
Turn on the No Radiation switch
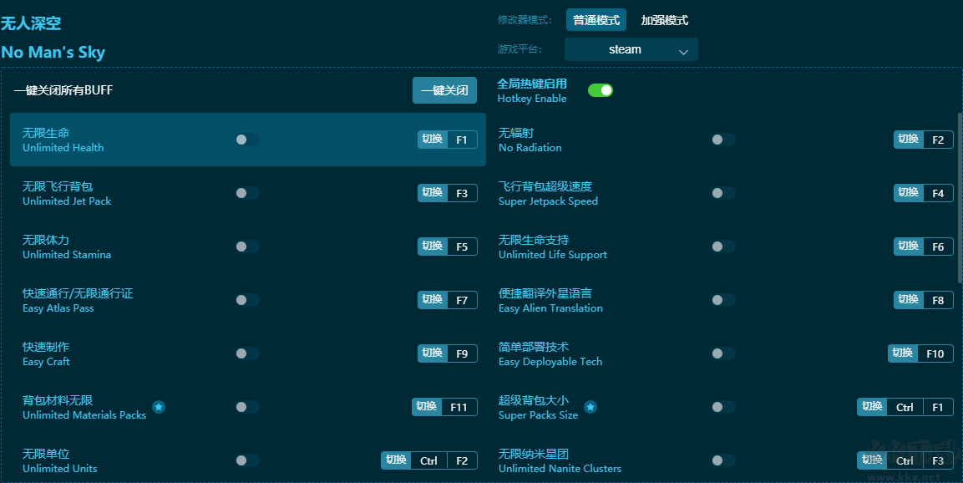[723, 140]
